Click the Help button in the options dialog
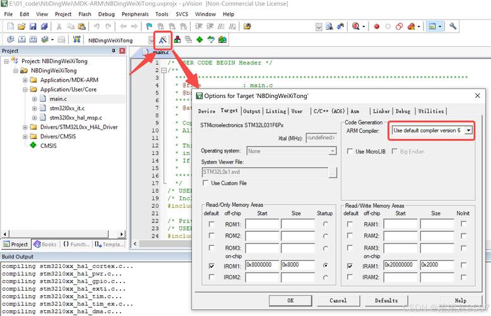The image size is (491, 316). coord(461,300)
